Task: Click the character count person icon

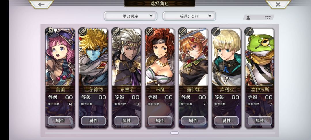Action: pyautogui.click(x=248, y=18)
